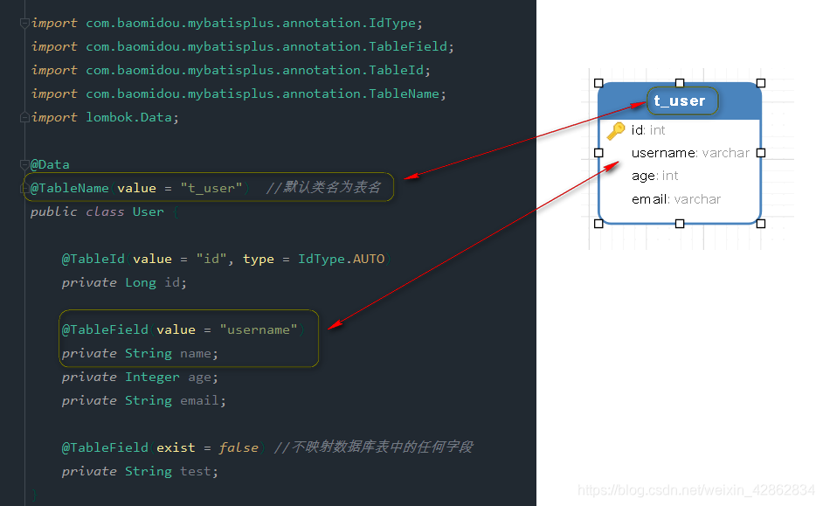This screenshot has height=506, width=823.
Task: Click the top-left resize handle of t_user table
Action: pos(598,83)
